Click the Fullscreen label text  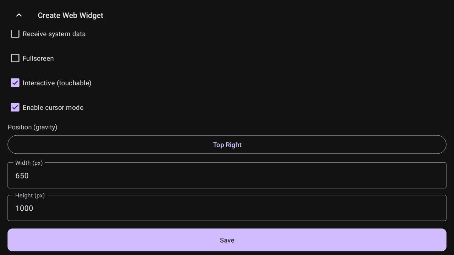click(x=38, y=58)
